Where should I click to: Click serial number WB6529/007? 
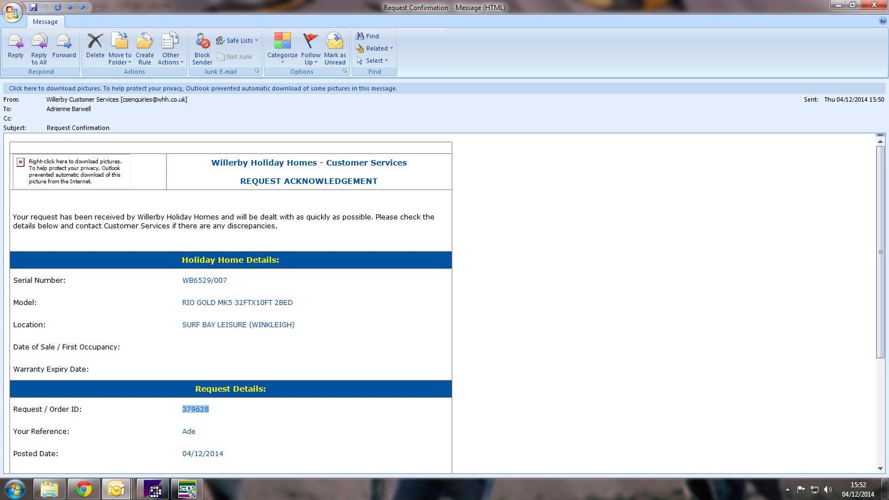[204, 280]
